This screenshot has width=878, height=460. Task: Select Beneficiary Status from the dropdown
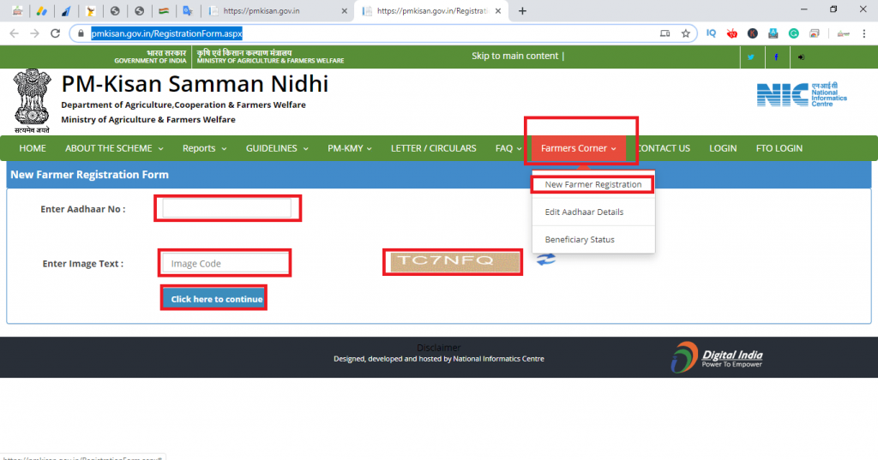[x=593, y=240]
